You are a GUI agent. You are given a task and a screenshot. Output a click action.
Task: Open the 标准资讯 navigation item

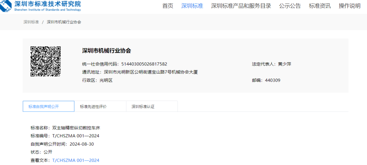[x=320, y=6]
